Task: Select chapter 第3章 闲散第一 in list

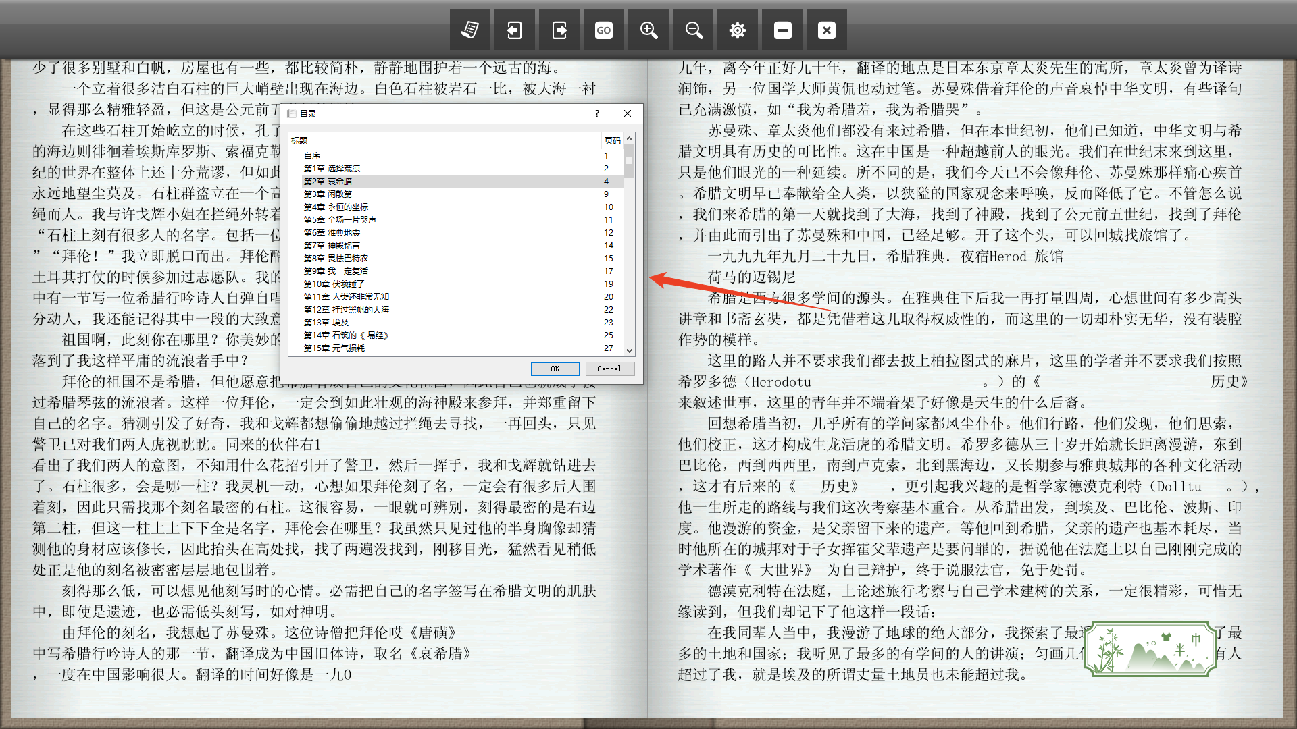Action: coord(332,194)
